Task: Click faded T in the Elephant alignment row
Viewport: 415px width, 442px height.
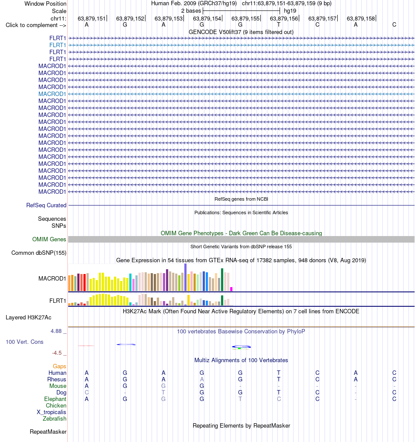Action: pos(240,399)
